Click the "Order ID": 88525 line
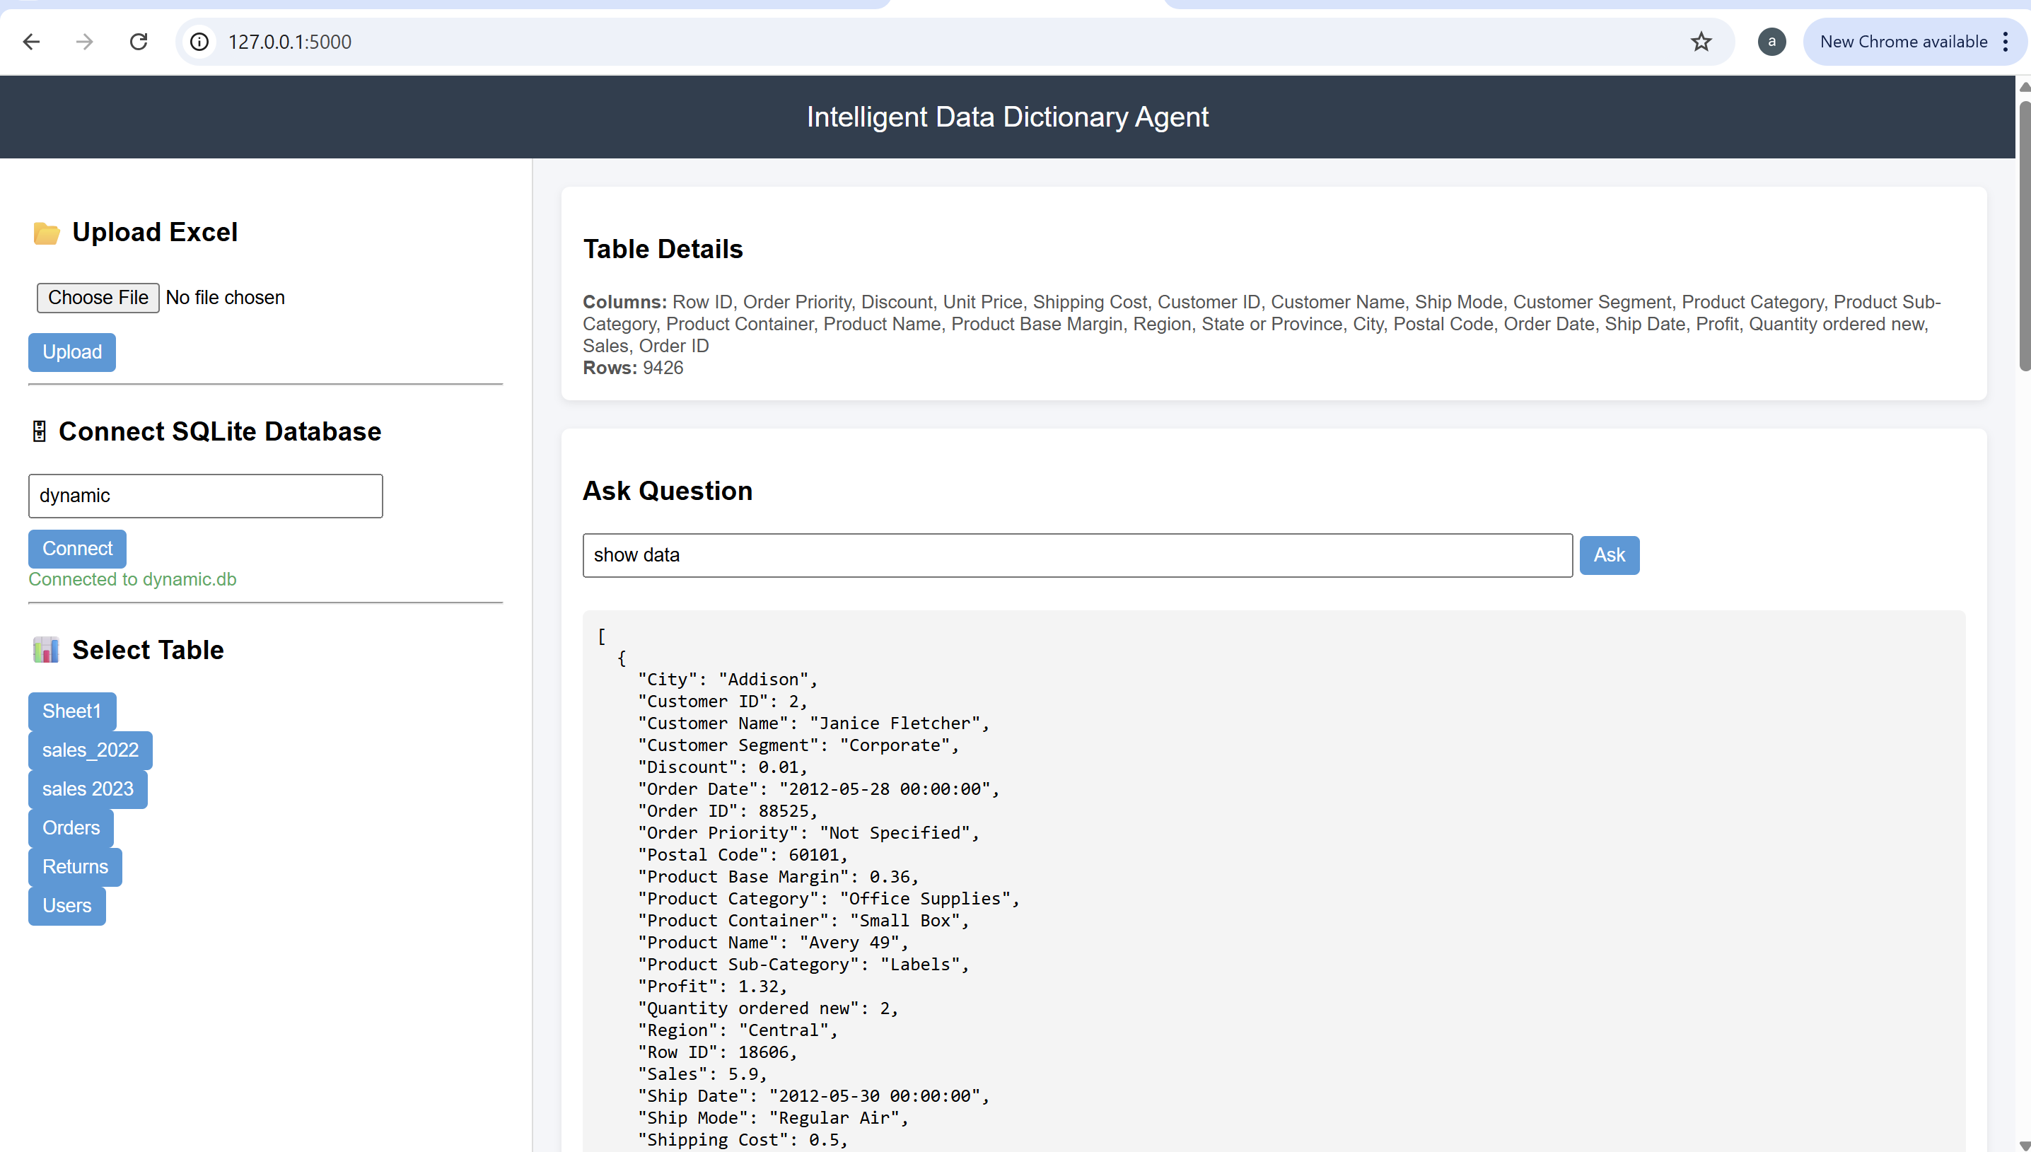 coord(727,811)
